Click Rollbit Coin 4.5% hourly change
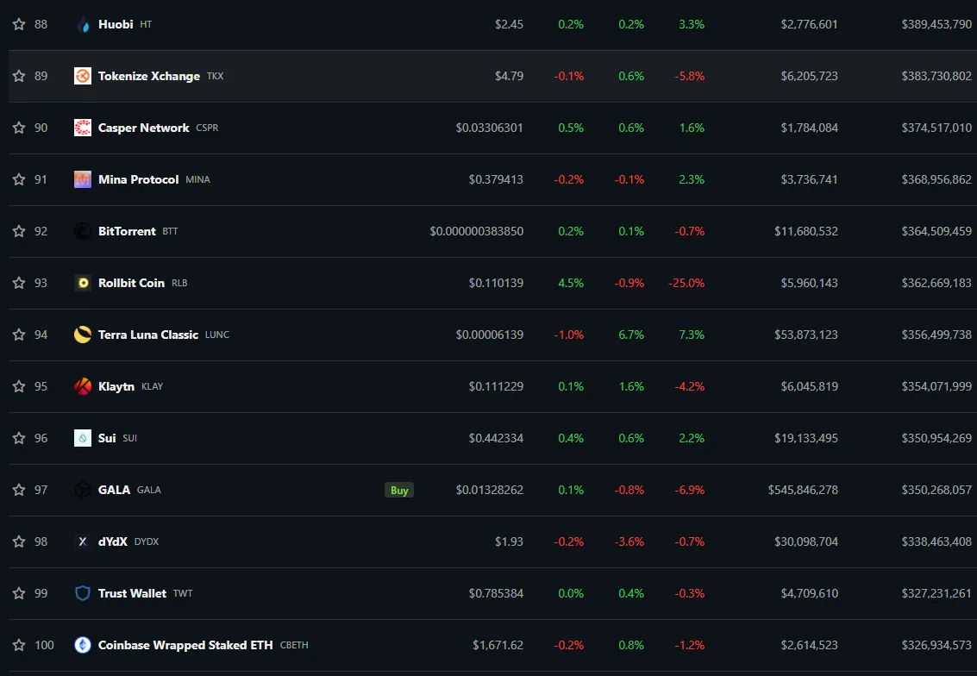This screenshot has width=977, height=676. tap(571, 283)
